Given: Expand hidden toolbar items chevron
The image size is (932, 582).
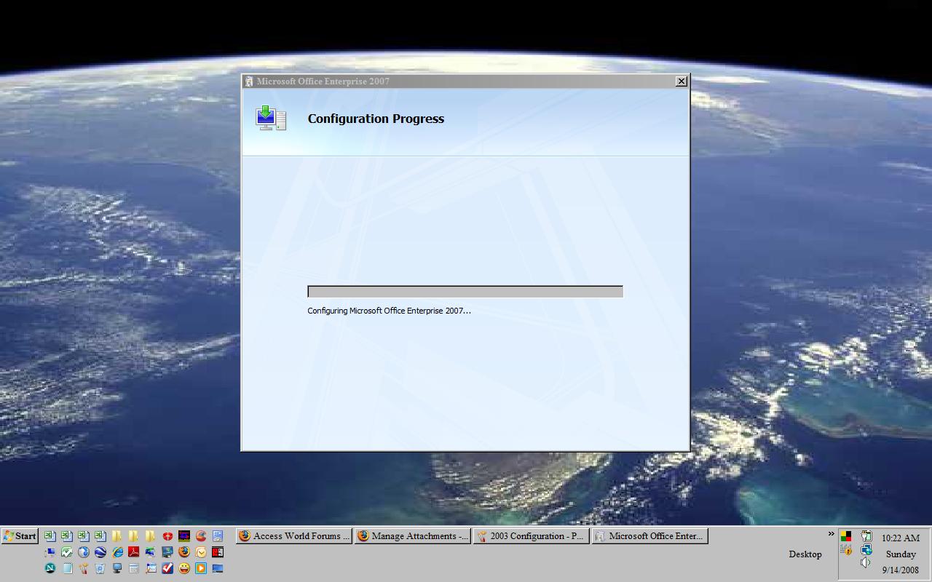Looking at the screenshot, I should 832,534.
